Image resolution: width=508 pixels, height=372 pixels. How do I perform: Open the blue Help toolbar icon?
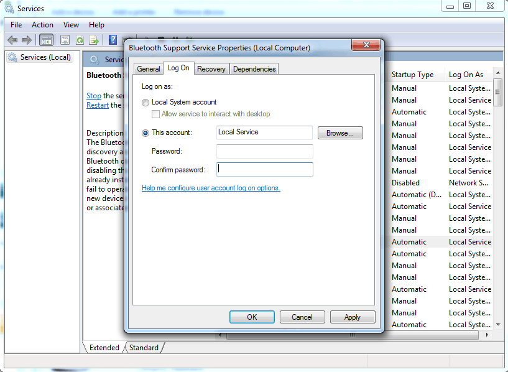pos(113,40)
